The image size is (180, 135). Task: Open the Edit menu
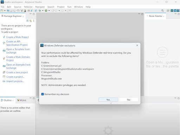coord(9,7)
